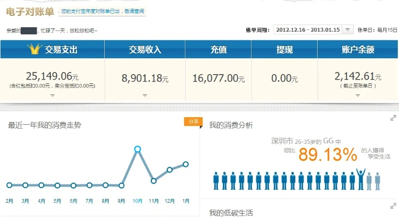Expand the 我的低碳生活 panel with the arrow icon

click(x=392, y=206)
